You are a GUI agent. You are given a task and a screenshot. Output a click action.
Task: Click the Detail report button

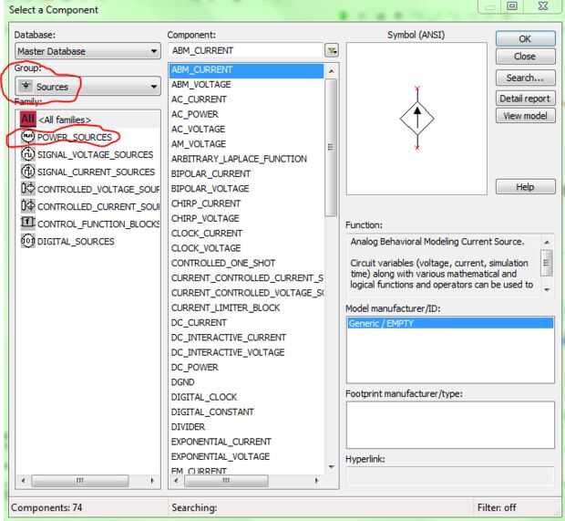(526, 99)
